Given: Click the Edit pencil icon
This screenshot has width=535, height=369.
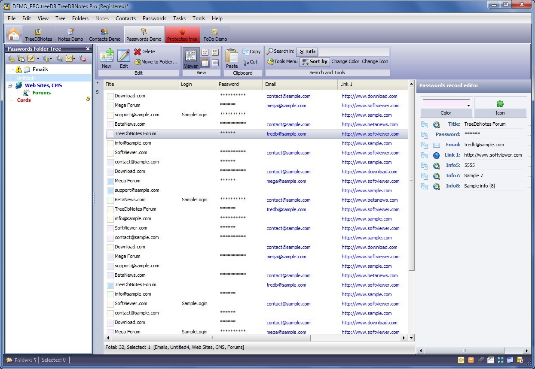Looking at the screenshot, I should [124, 56].
